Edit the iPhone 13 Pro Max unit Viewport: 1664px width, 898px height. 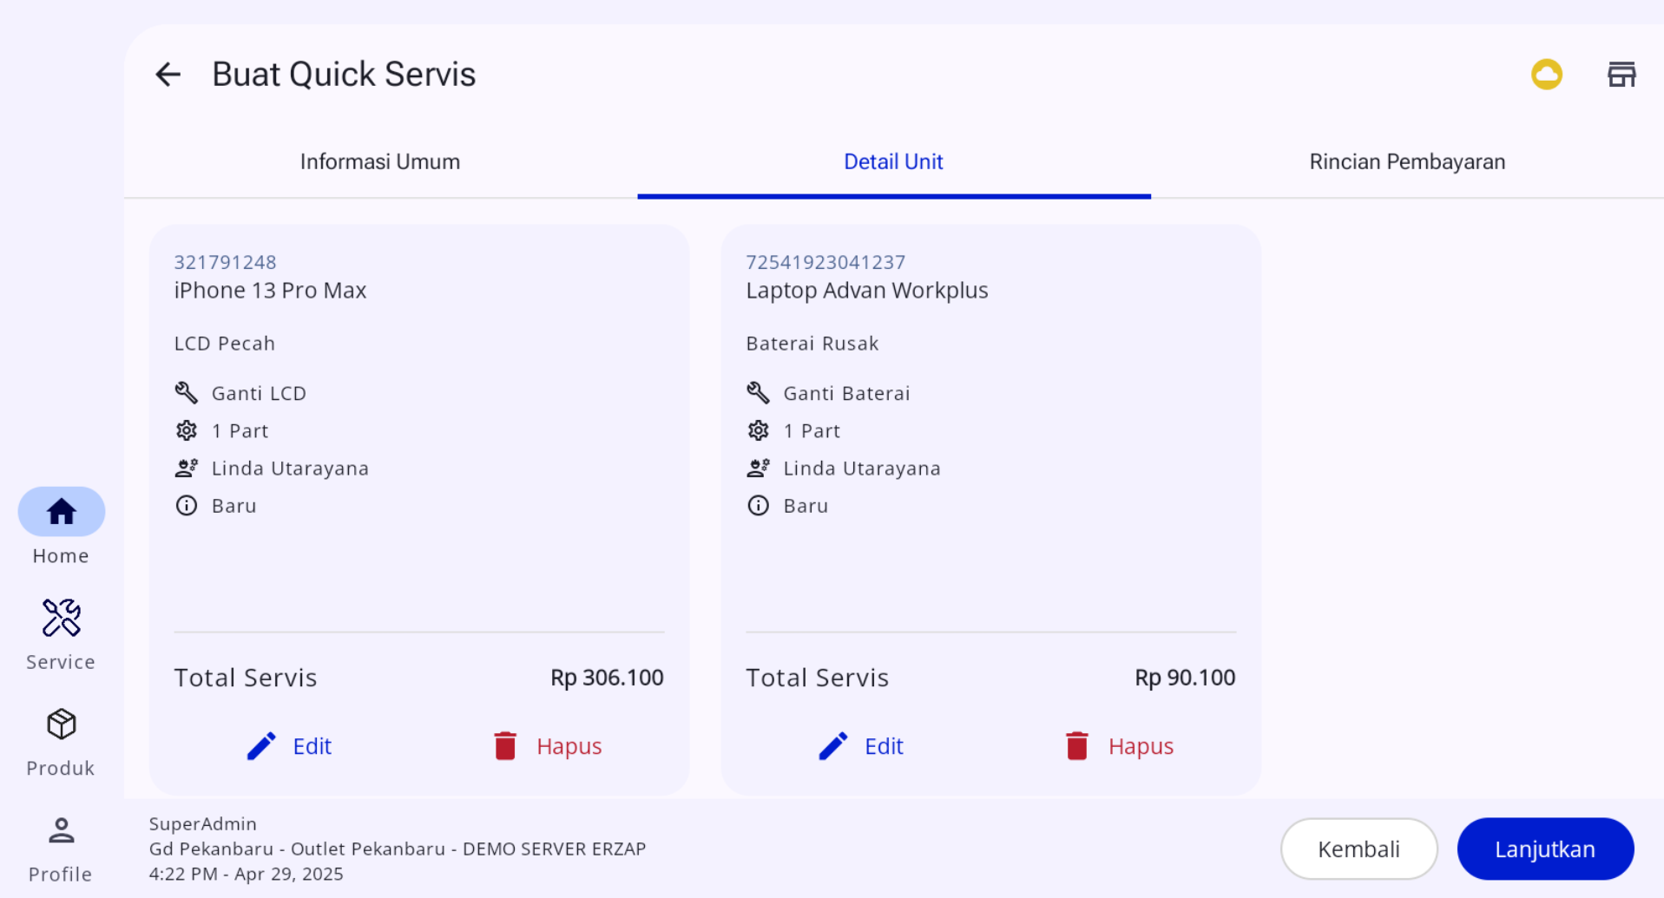[289, 746]
